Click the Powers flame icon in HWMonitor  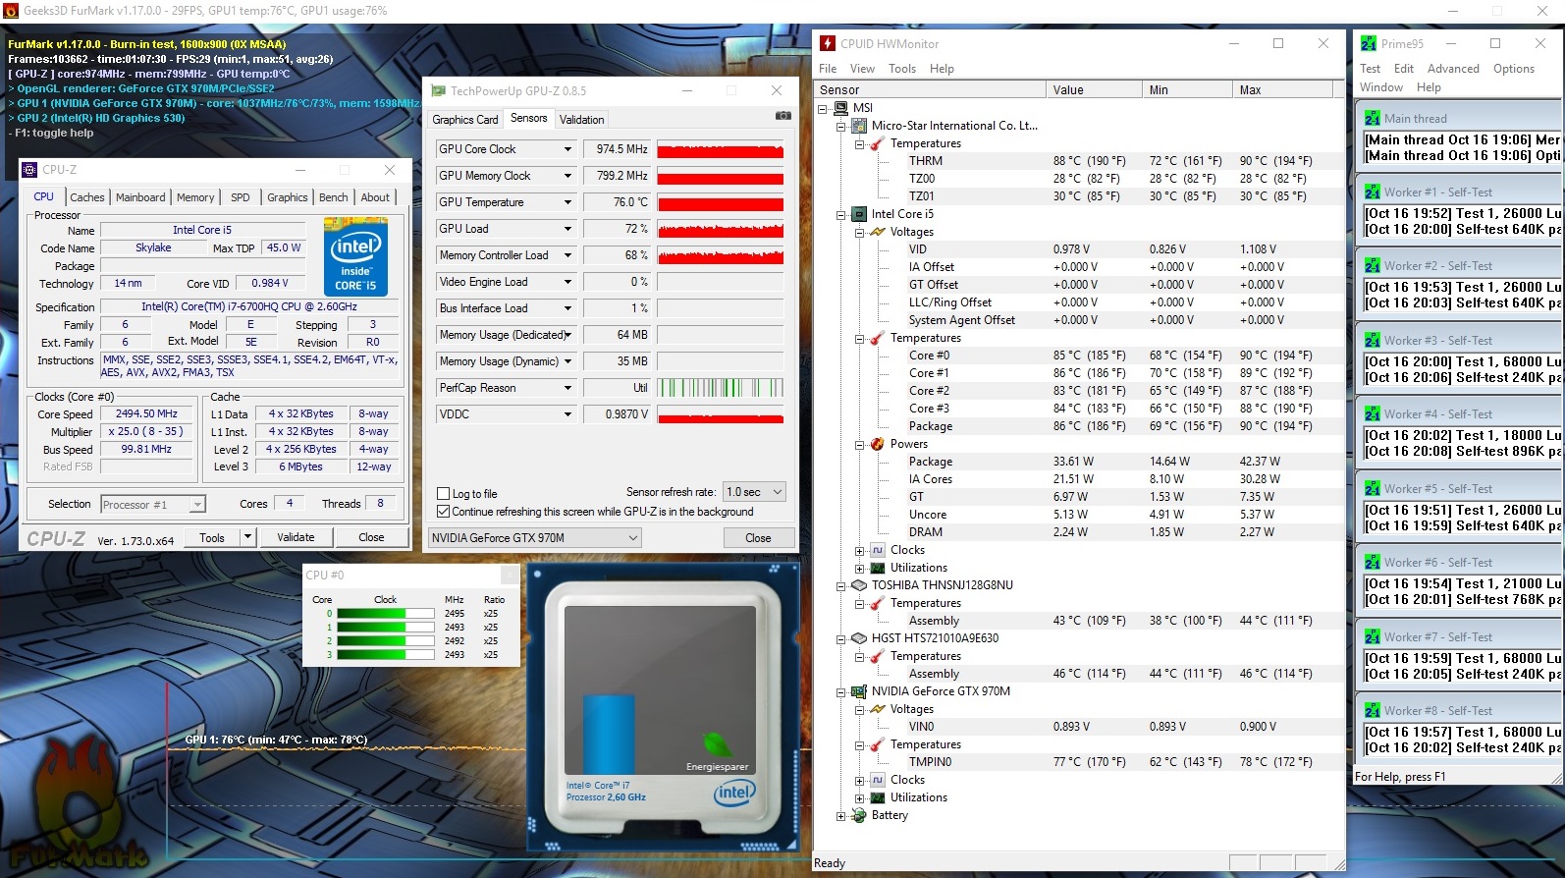click(x=878, y=444)
